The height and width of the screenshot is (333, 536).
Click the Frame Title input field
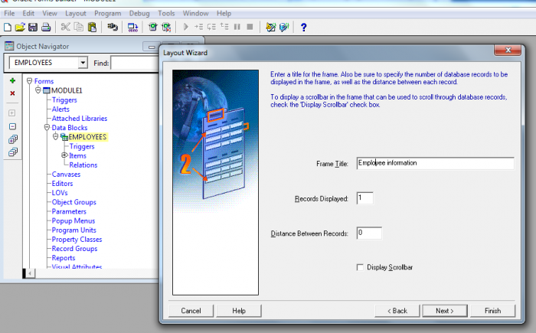click(x=435, y=163)
